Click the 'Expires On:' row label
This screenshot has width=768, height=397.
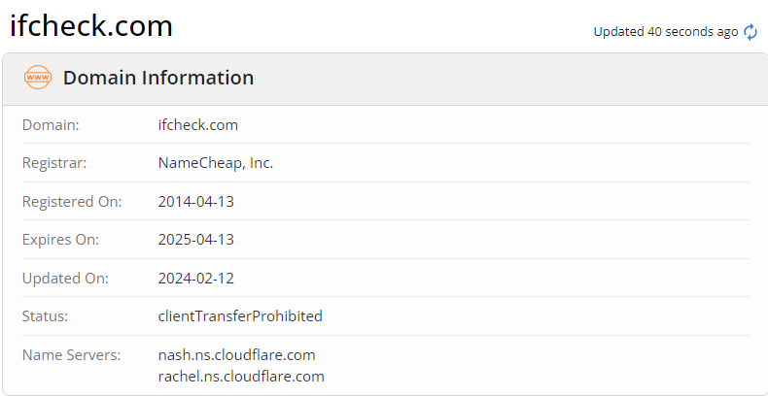[60, 240]
